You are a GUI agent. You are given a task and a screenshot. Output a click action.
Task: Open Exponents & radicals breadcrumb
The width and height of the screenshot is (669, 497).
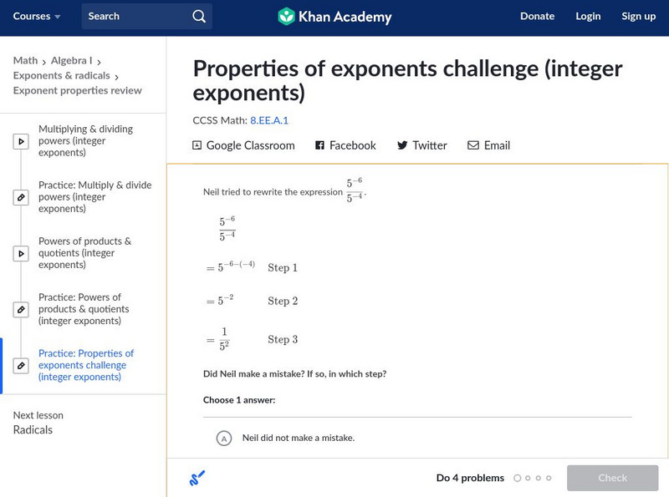pyautogui.click(x=63, y=75)
